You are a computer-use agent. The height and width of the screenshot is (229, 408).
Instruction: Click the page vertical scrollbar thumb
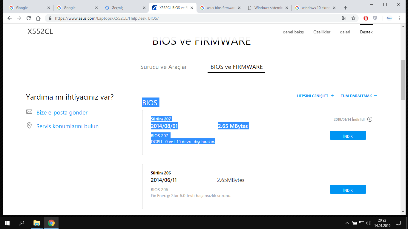tap(403, 80)
